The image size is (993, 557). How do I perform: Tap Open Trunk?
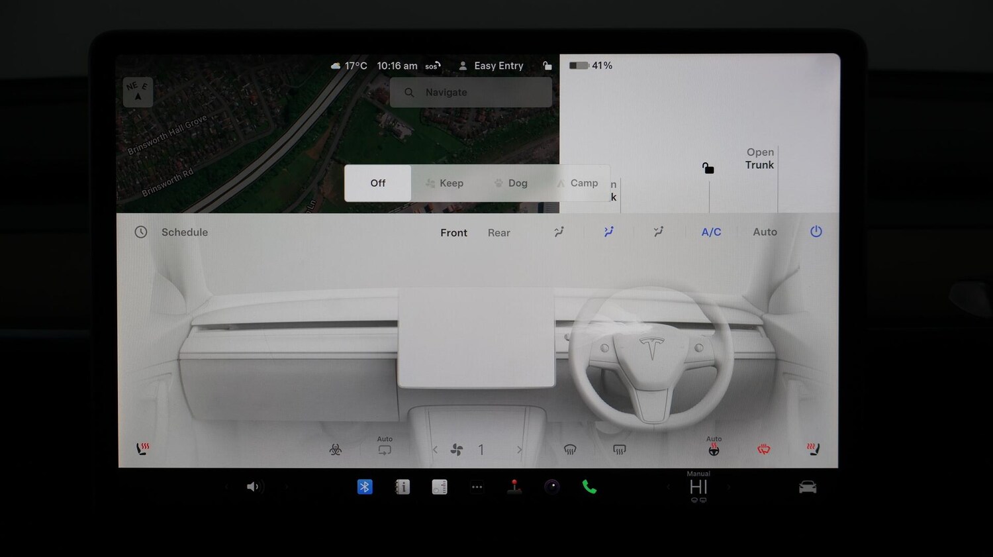(x=759, y=158)
